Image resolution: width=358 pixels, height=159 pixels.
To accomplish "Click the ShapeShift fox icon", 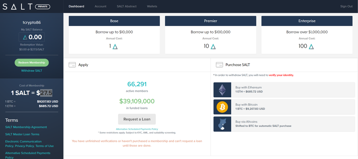I will [x=222, y=124].
